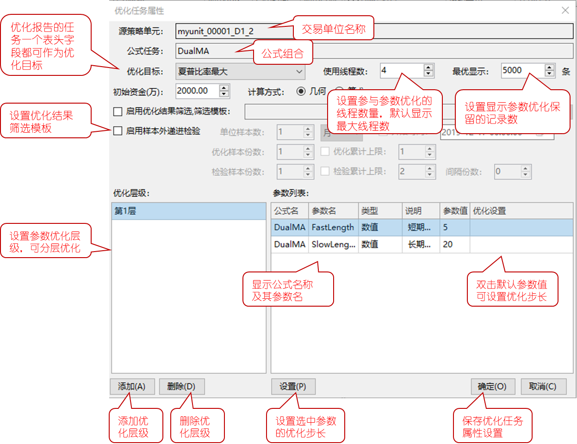Select the SlowLength parameter row
Image resolution: width=577 pixels, height=444 pixels.
(x=332, y=244)
